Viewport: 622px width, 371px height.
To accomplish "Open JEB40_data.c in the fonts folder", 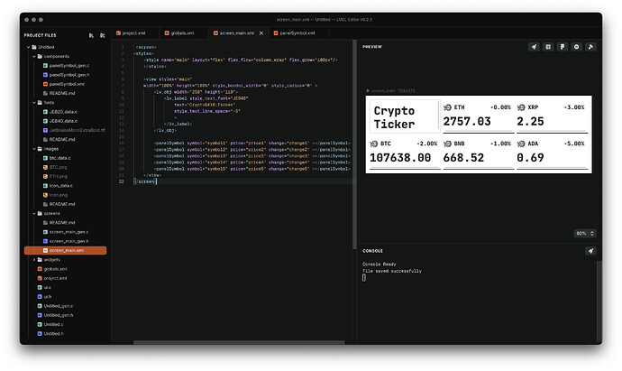I will click(63, 121).
